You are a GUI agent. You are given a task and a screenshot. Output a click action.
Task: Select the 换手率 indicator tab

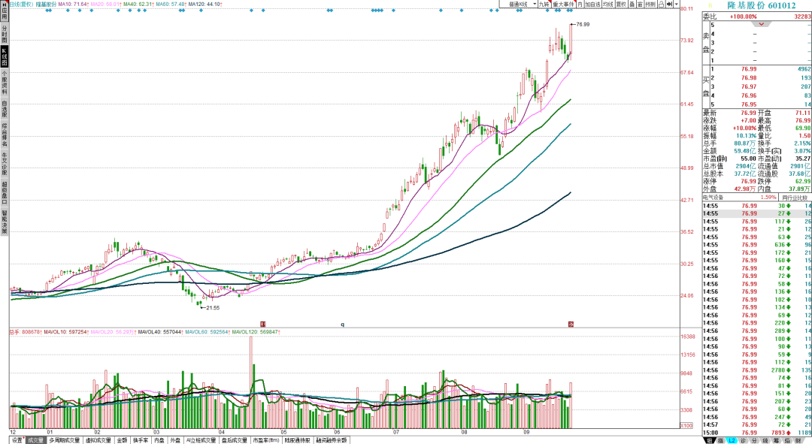141,440
